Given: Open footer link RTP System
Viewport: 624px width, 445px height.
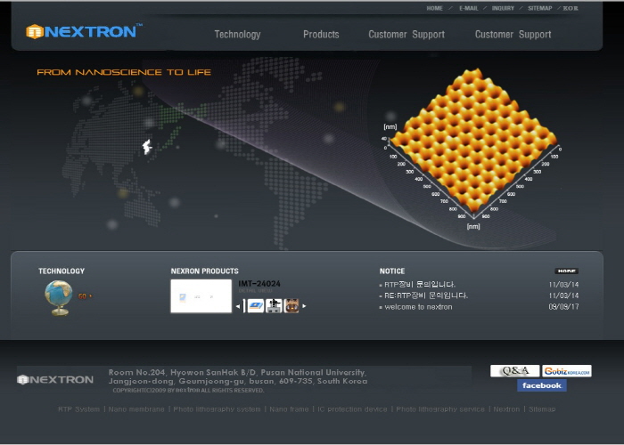Looking at the screenshot, I should [x=78, y=409].
